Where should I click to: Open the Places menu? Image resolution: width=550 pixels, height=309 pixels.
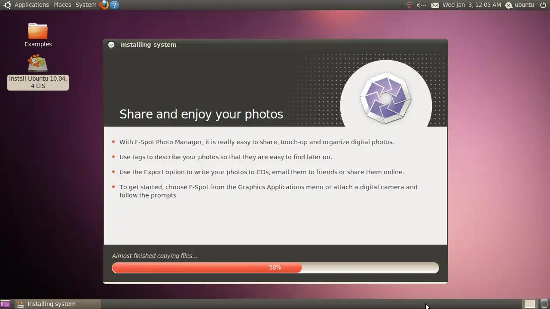pos(62,5)
